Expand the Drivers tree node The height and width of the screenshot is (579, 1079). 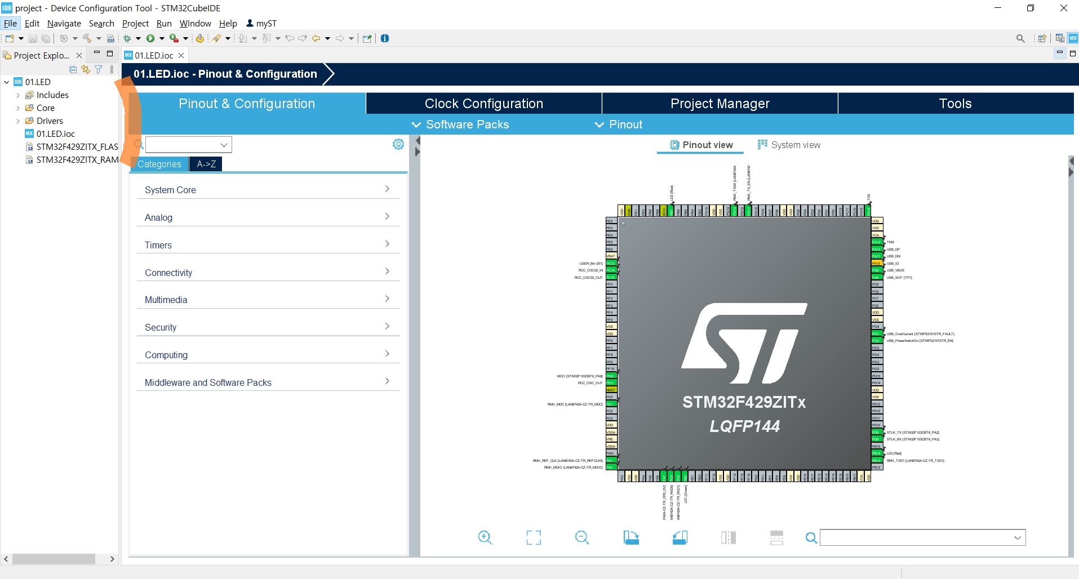click(18, 121)
